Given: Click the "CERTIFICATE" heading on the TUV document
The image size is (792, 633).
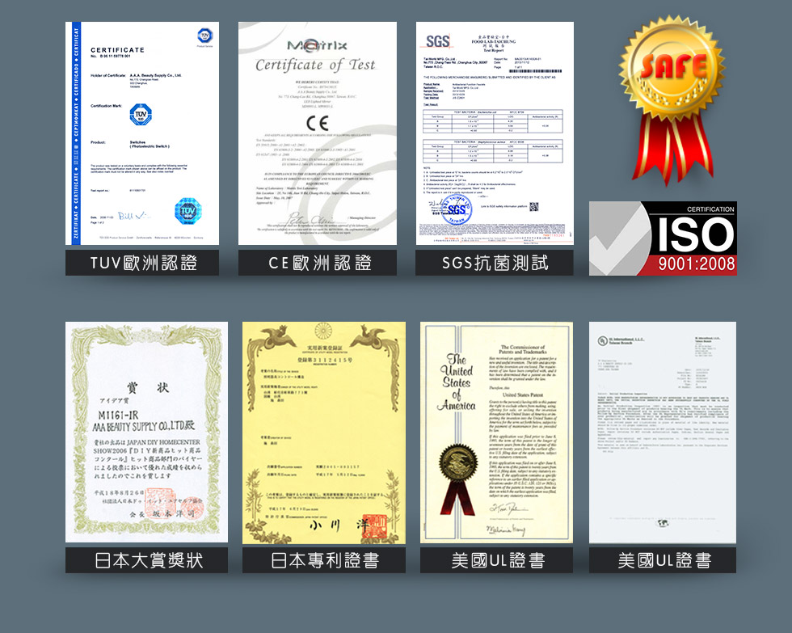Looking at the screenshot, I should click(x=117, y=50).
